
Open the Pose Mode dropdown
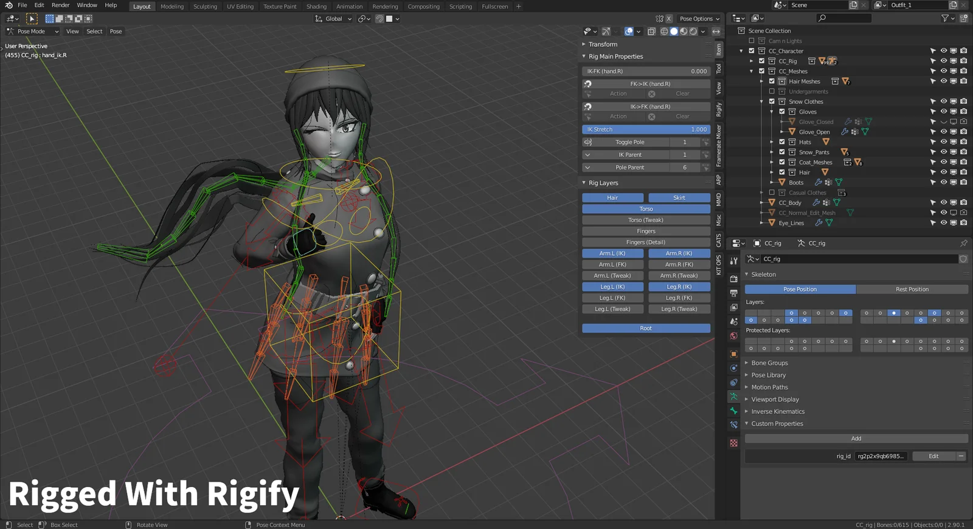click(32, 32)
